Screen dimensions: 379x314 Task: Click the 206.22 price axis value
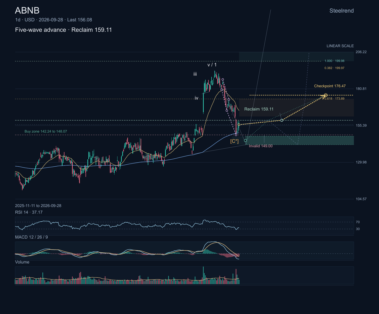pos(361,52)
